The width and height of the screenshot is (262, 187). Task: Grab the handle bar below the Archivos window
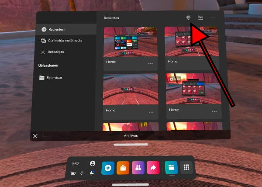pos(131,145)
